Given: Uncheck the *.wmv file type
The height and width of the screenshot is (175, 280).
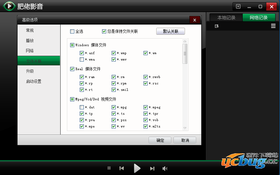Looking at the screenshot, I should point(114,60).
